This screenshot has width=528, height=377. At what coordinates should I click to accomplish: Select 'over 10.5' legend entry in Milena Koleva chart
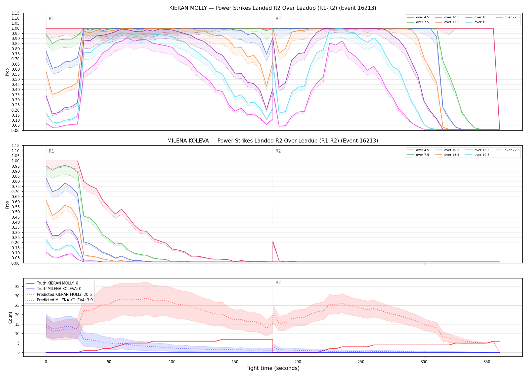click(x=447, y=150)
